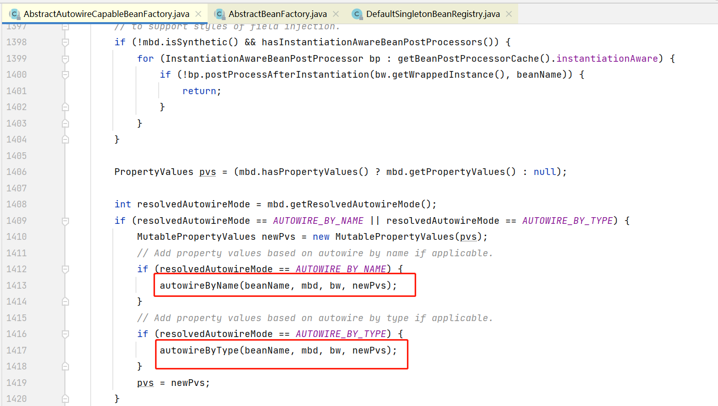718x406 pixels.
Task: Click the fold end marker at line 1404
Action: [x=65, y=139]
